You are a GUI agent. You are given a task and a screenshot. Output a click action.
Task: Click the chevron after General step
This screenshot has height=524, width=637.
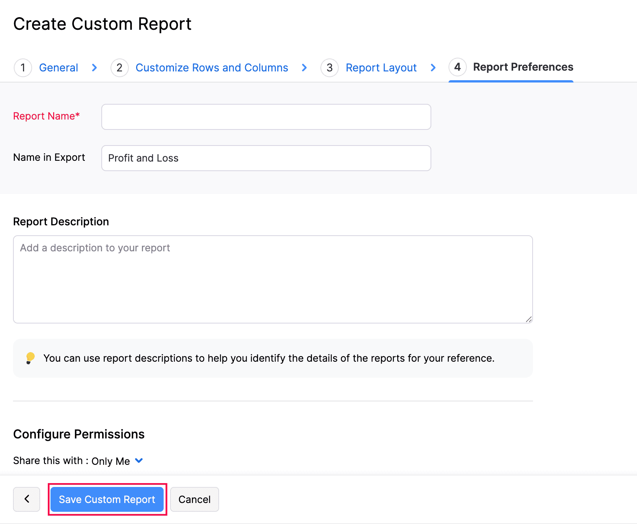tap(94, 68)
